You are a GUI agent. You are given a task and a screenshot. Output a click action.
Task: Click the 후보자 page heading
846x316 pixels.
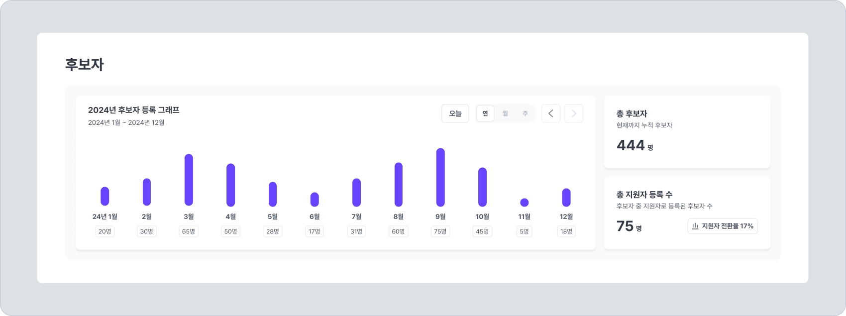[x=85, y=64]
